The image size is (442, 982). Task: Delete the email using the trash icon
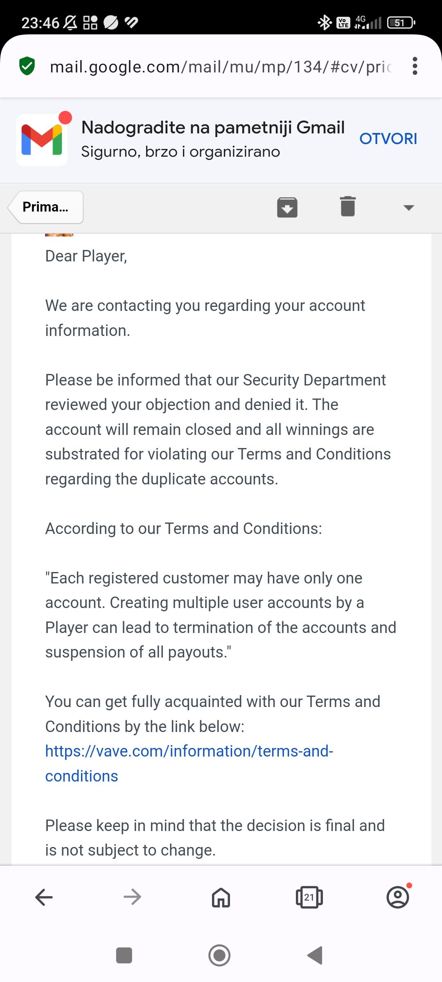(x=347, y=206)
